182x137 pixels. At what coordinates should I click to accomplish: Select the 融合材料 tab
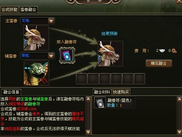(102, 92)
